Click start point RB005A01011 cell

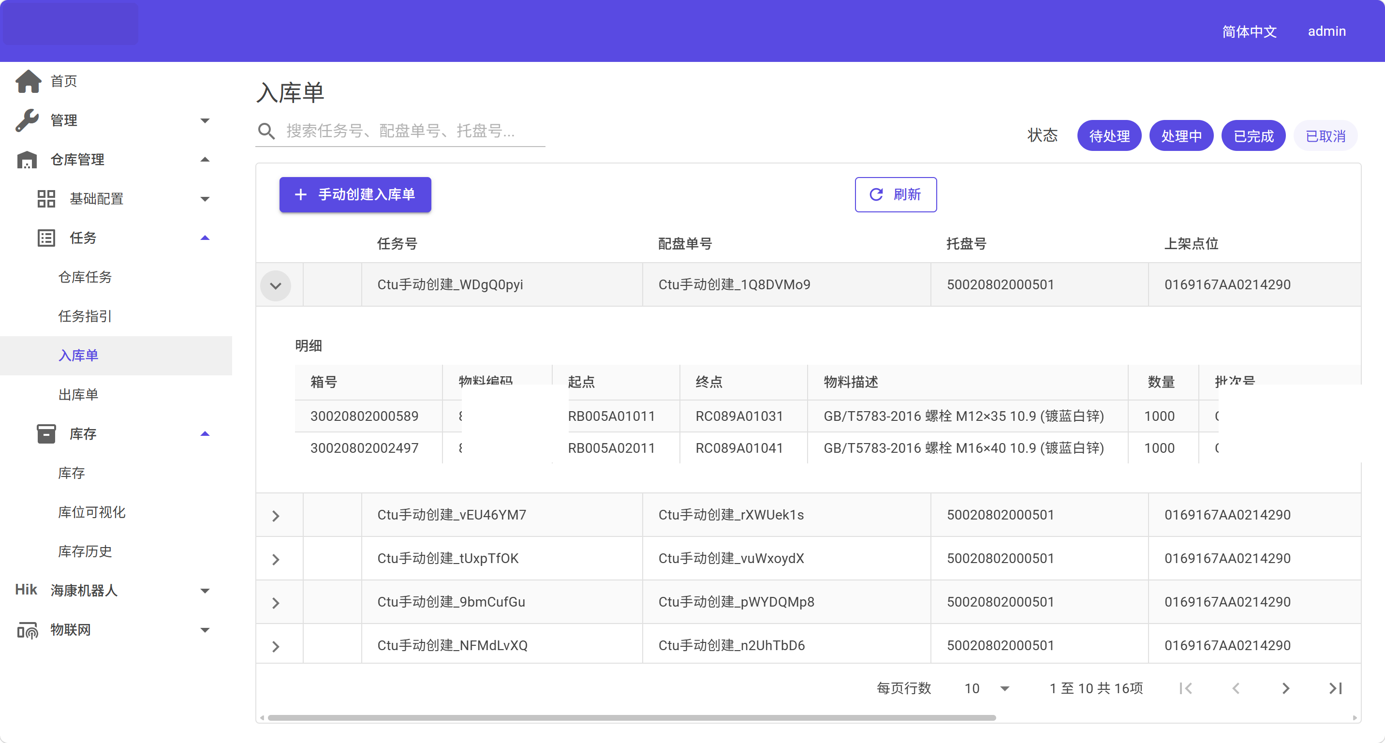611,416
